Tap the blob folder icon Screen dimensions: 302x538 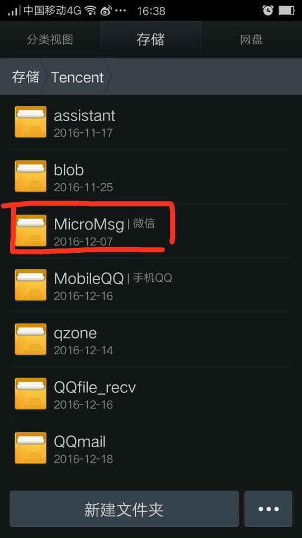point(30,176)
